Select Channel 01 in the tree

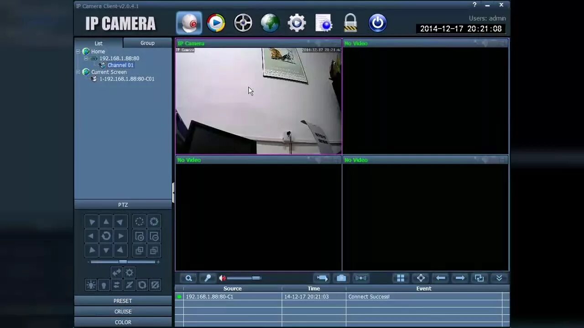pyautogui.click(x=120, y=65)
